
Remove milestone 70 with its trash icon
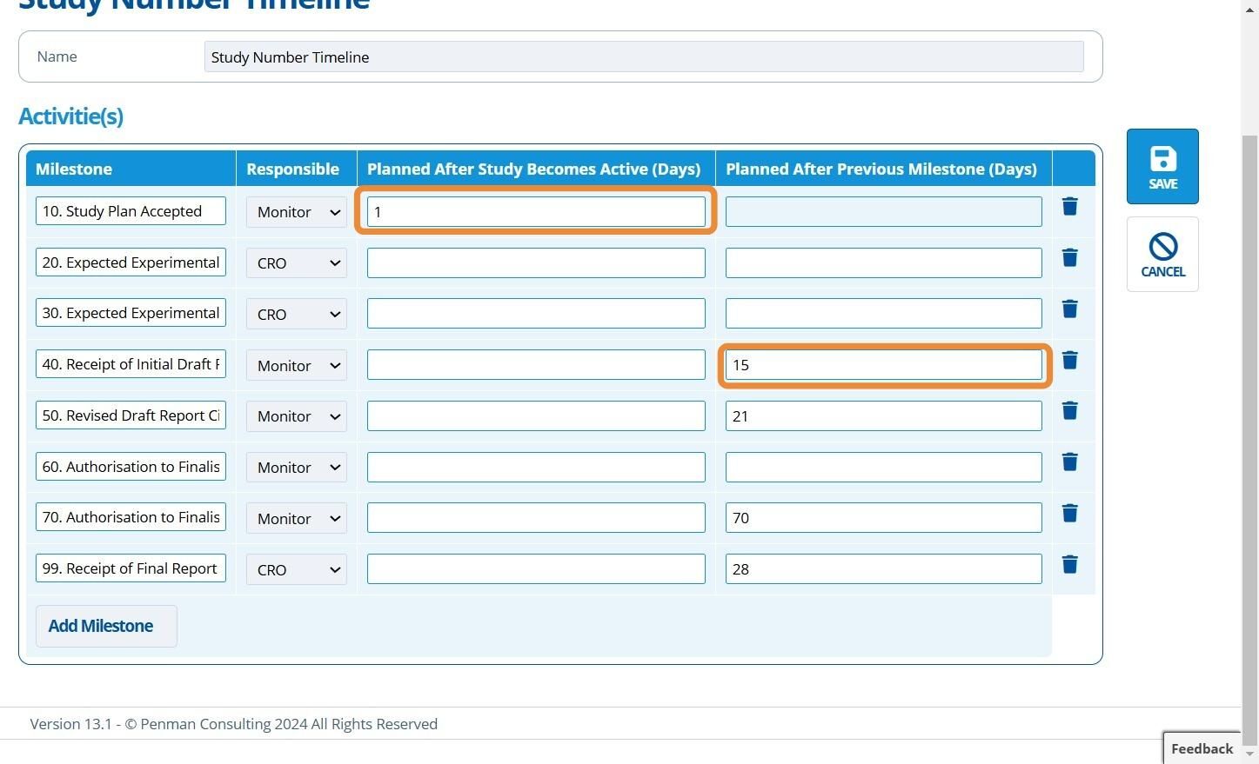point(1069,514)
